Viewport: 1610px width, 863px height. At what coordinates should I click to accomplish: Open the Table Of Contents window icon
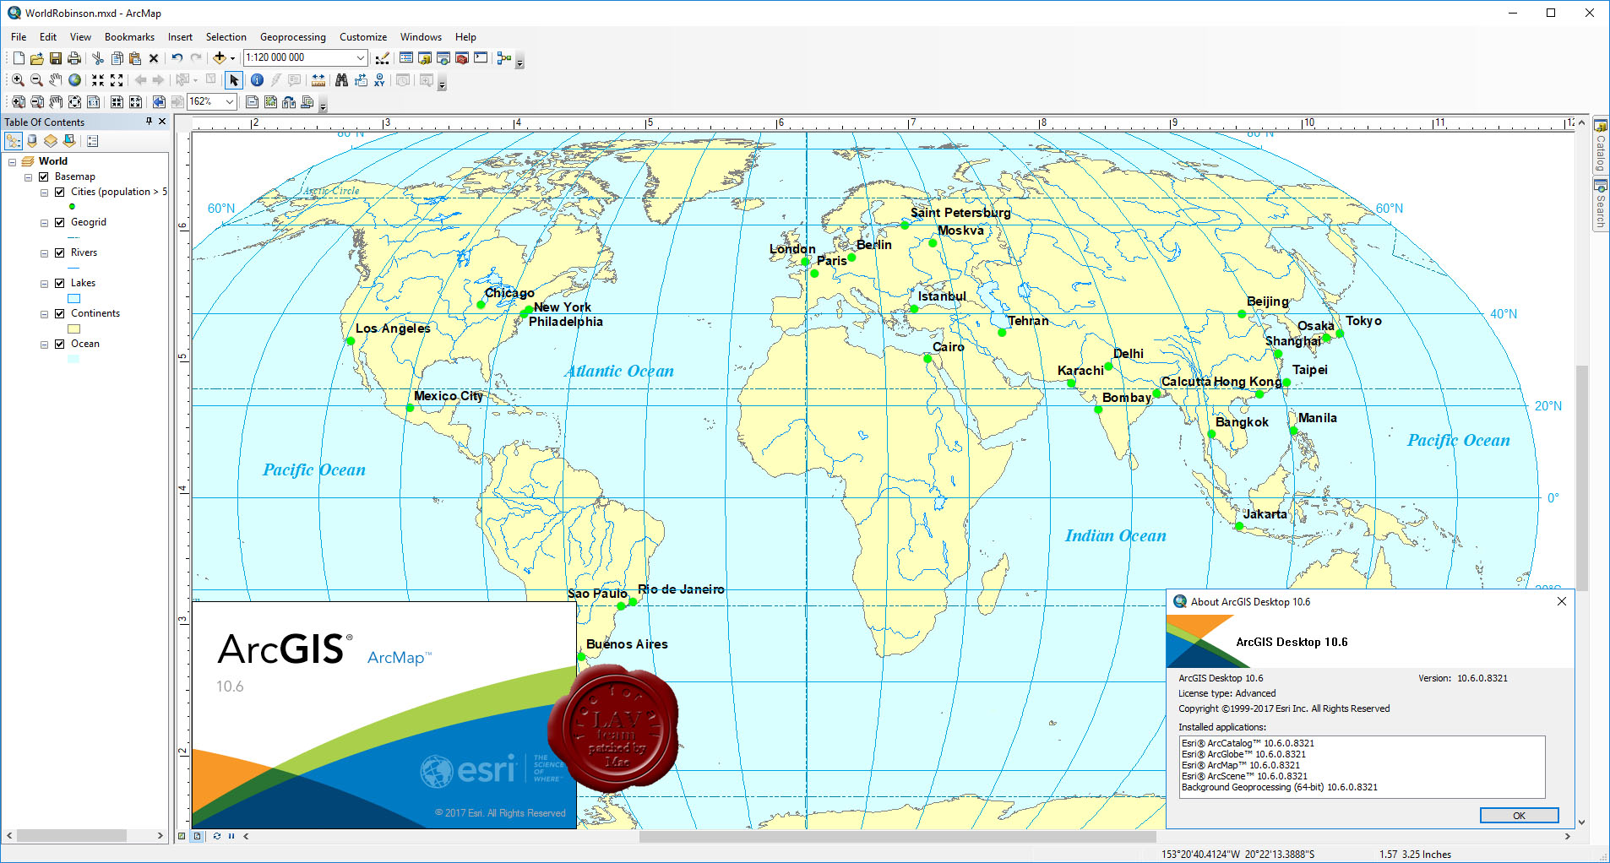pyautogui.click(x=406, y=58)
